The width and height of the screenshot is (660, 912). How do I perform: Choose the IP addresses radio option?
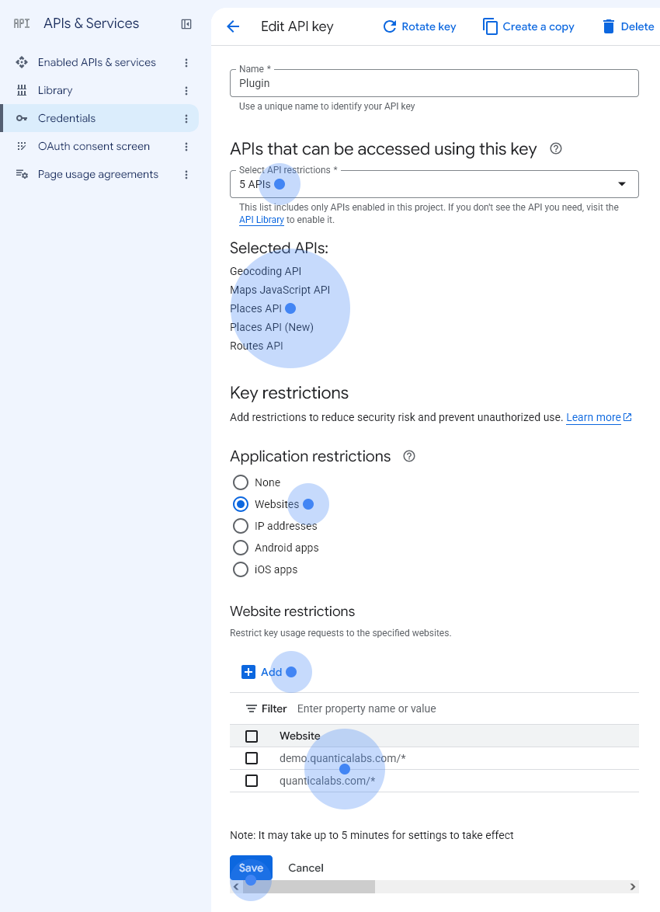(x=241, y=527)
